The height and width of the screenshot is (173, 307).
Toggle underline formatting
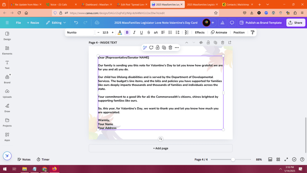click(x=142, y=32)
